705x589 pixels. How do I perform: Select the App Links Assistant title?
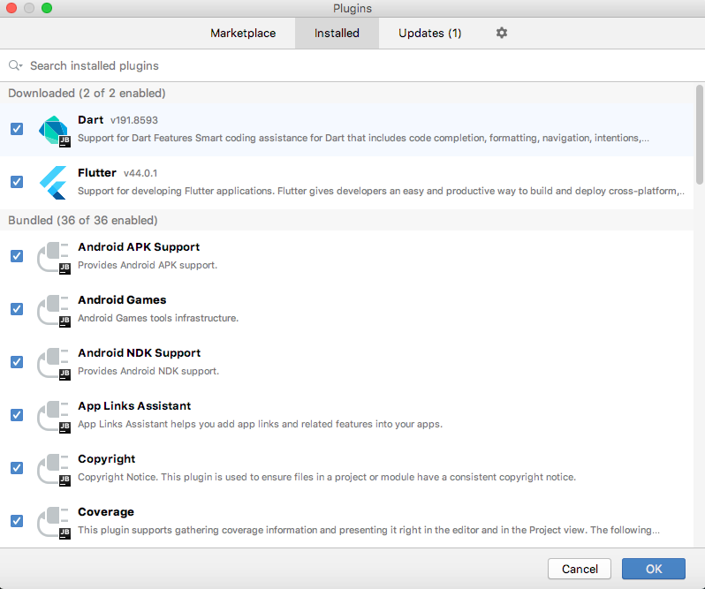click(134, 406)
